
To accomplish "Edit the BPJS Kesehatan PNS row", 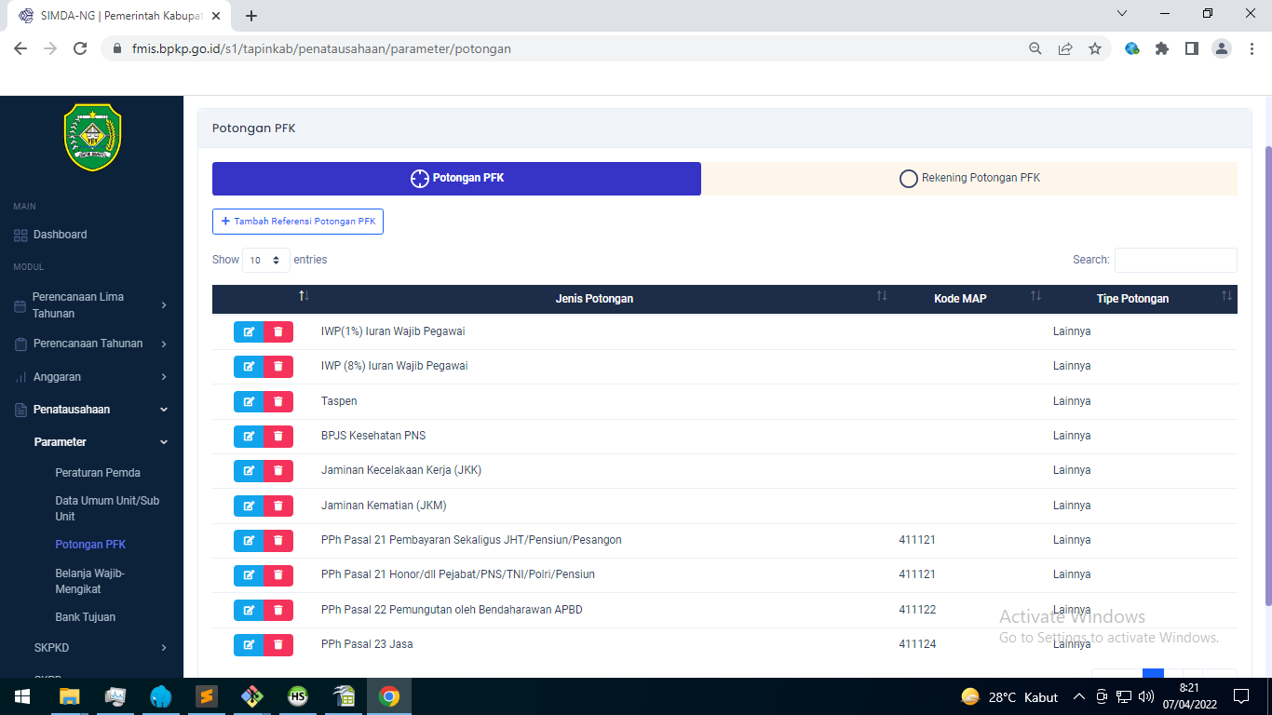I will tap(249, 437).
